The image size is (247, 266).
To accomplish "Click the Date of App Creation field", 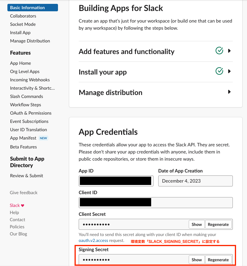I will pos(196,181).
